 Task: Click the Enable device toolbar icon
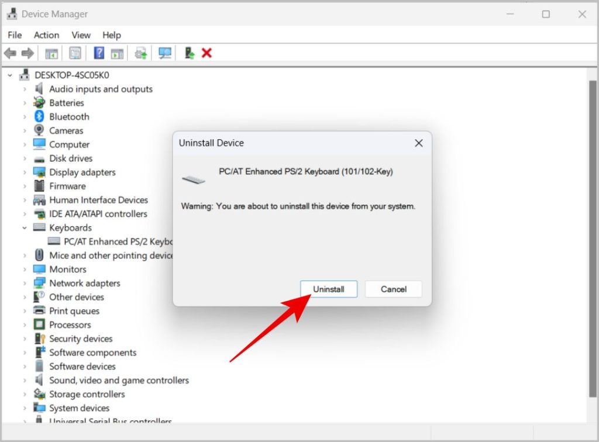190,53
